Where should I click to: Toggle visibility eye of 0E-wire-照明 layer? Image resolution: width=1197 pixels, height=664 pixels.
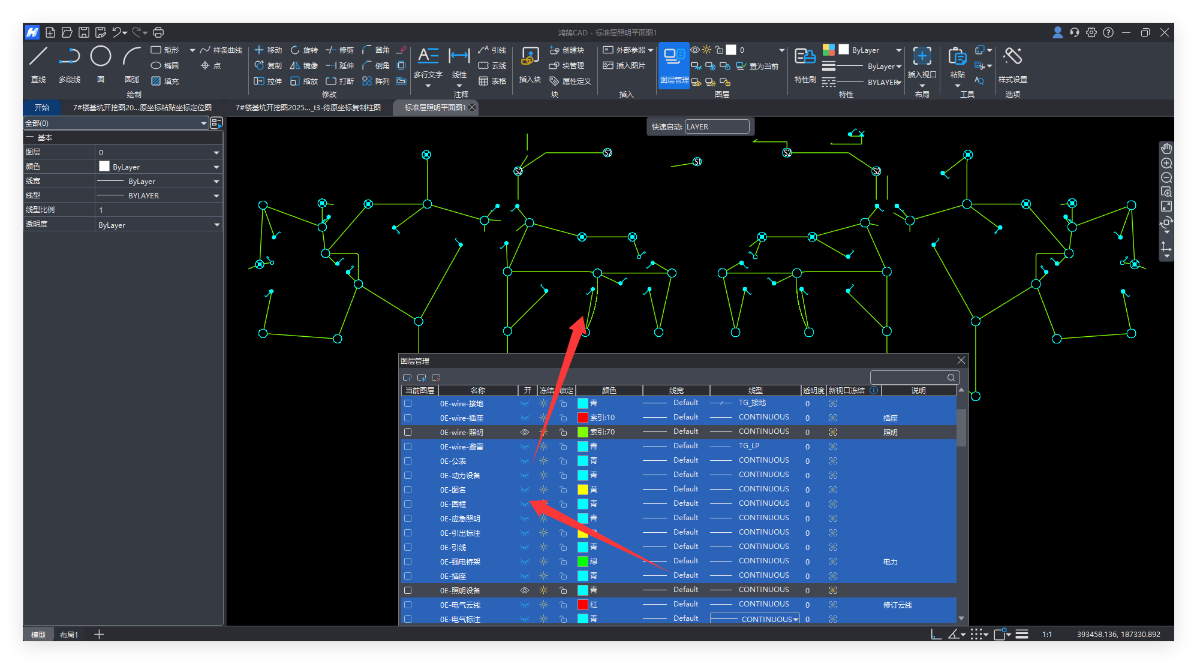pos(525,432)
